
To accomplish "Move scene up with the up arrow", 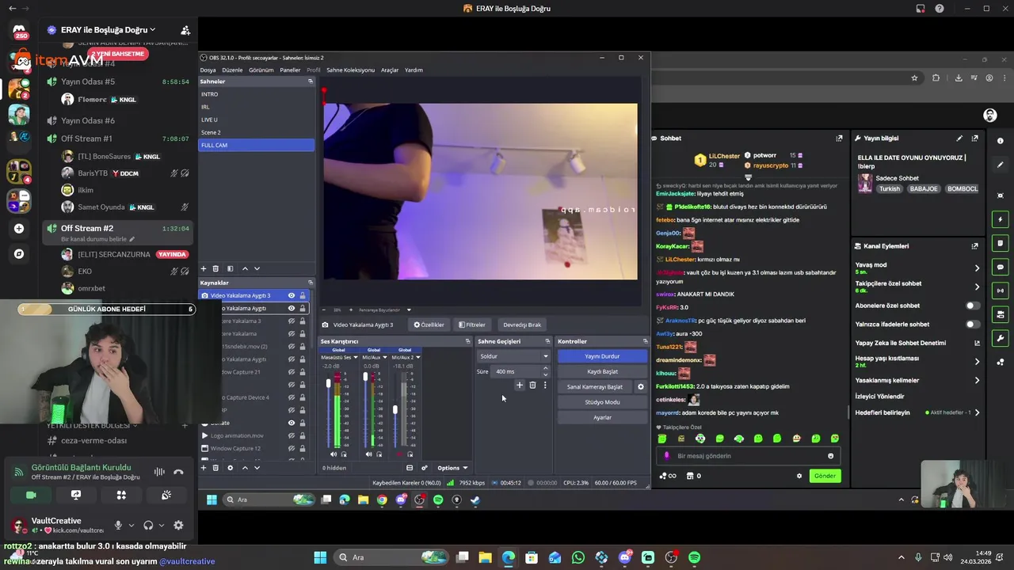I will [244, 268].
